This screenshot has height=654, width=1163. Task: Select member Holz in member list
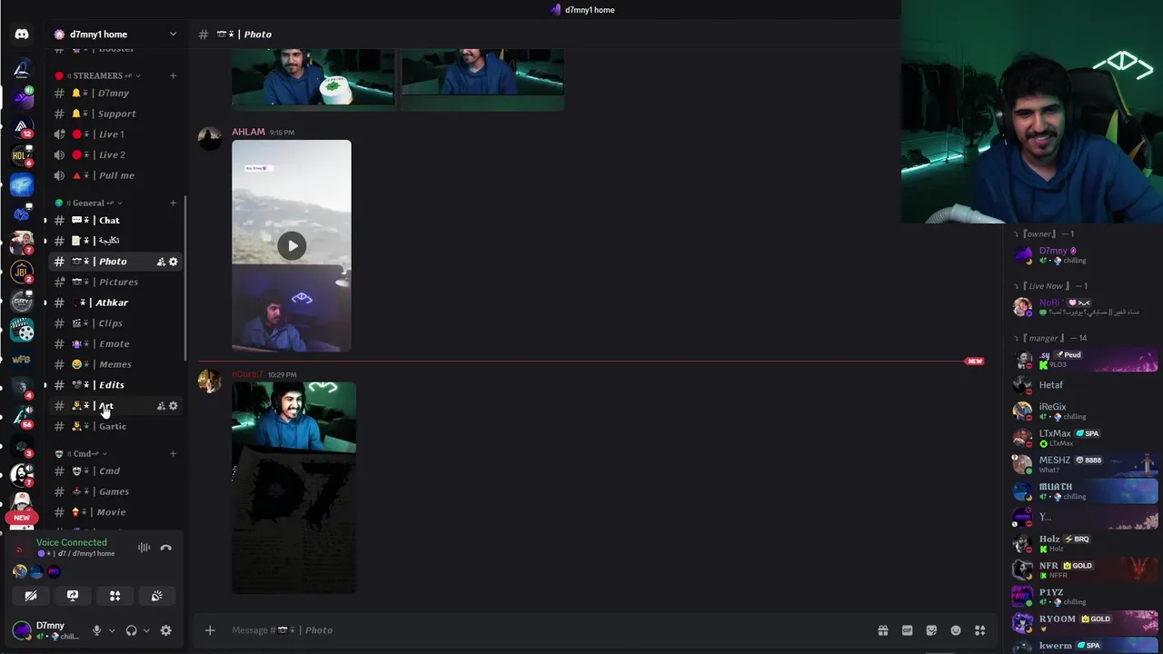click(1086, 543)
